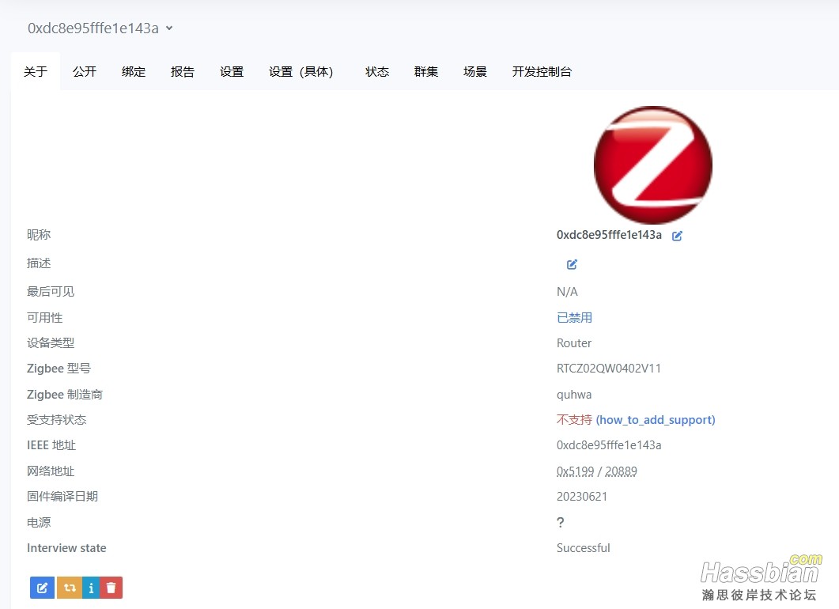Switch to the 公开 tab

(85, 72)
